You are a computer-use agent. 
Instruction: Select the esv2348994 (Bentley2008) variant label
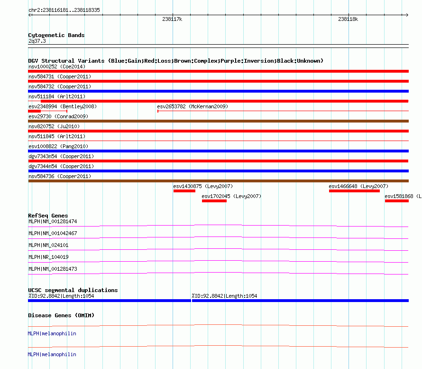[63, 106]
